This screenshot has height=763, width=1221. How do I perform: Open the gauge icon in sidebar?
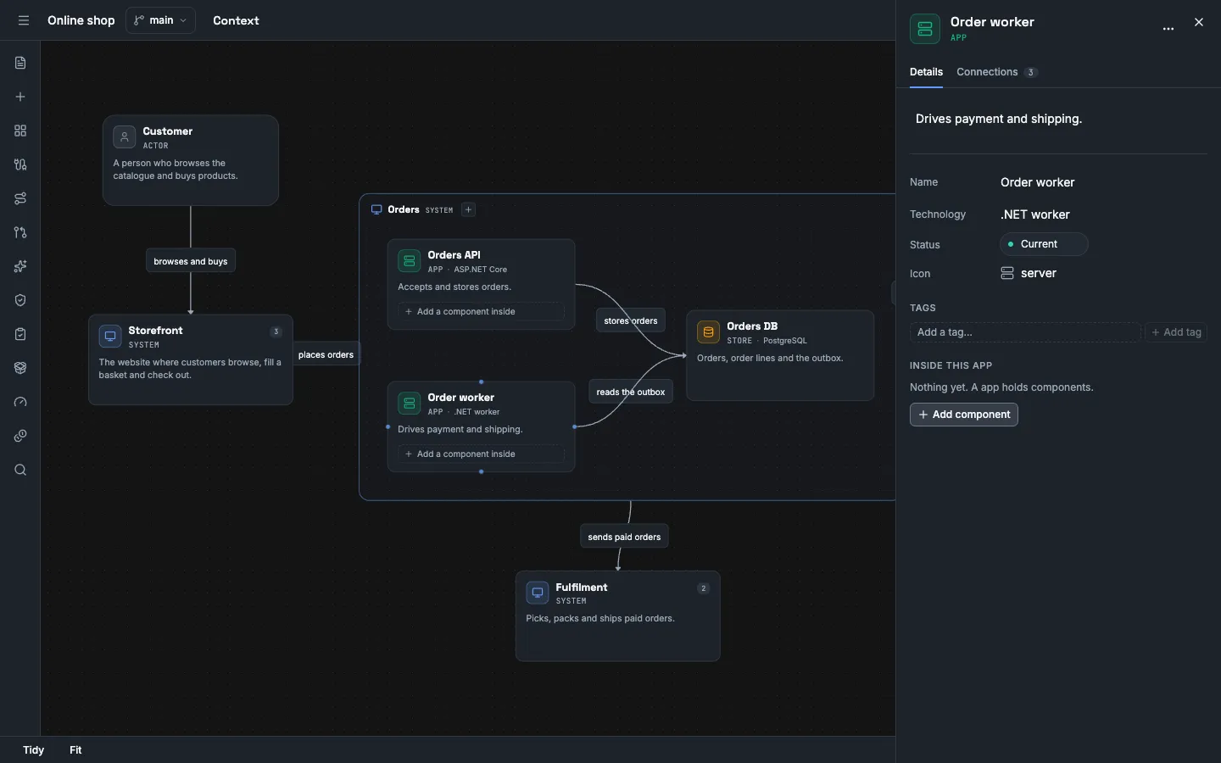tap(20, 402)
